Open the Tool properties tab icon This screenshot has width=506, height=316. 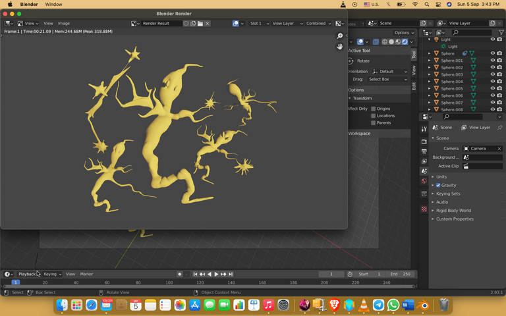click(424, 129)
